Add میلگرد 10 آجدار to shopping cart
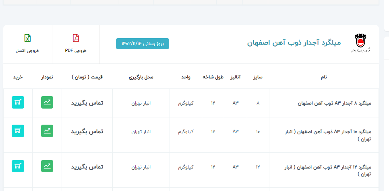Image resolution: width=389 pixels, height=191 pixels. [x=18, y=131]
